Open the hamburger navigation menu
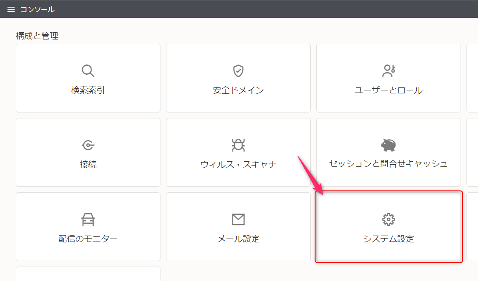Image resolution: width=478 pixels, height=281 pixels. [x=11, y=9]
